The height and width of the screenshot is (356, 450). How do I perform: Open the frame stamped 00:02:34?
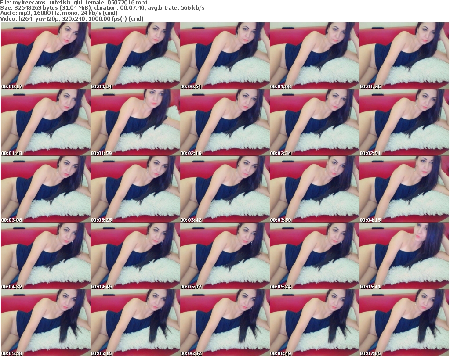315,122
